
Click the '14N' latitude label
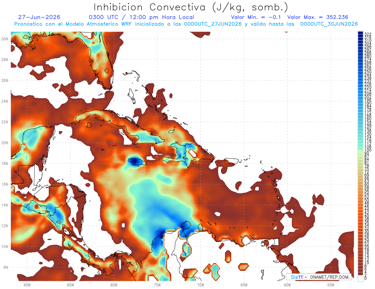(5, 205)
